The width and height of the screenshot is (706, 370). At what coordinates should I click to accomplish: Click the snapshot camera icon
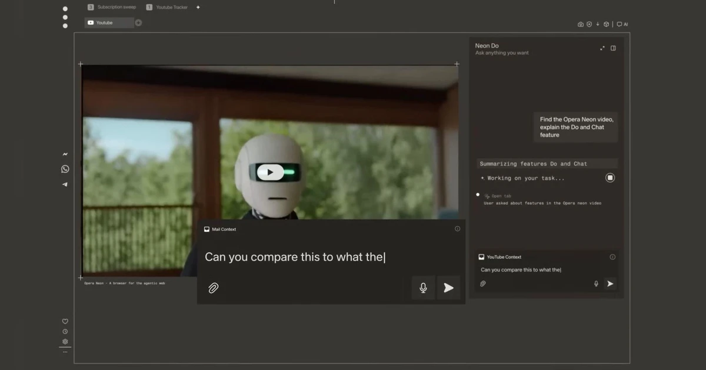[x=580, y=25]
